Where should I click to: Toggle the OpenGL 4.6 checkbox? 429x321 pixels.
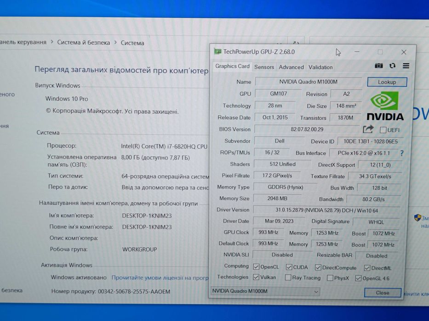click(x=358, y=278)
